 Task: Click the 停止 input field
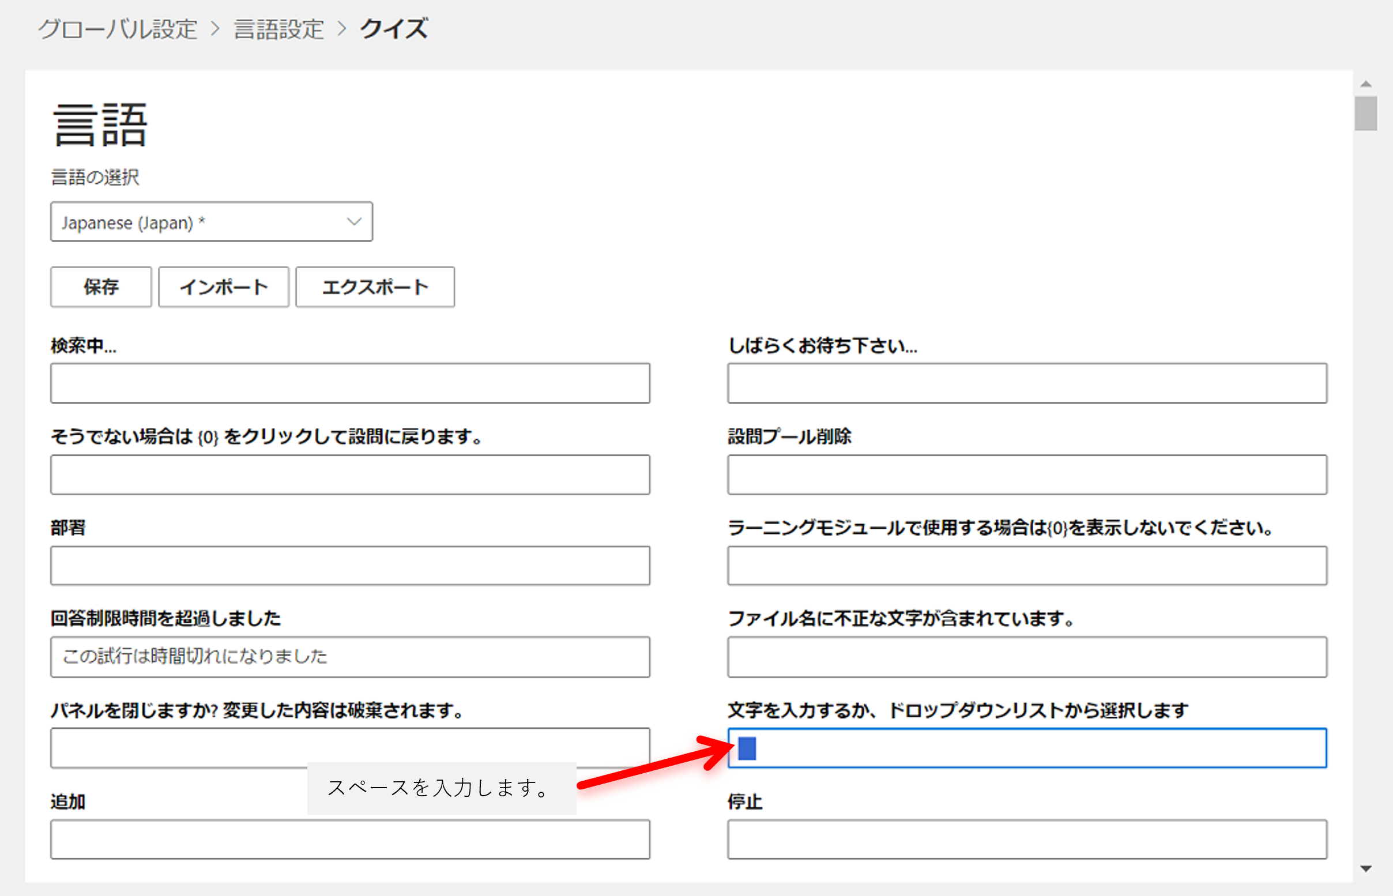click(1027, 839)
